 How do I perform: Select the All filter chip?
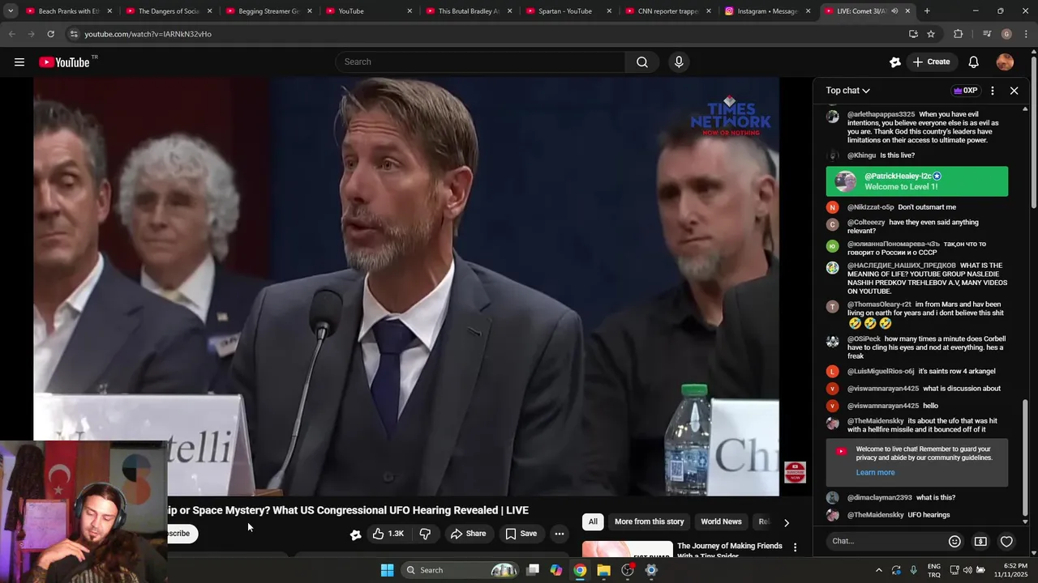point(593,522)
